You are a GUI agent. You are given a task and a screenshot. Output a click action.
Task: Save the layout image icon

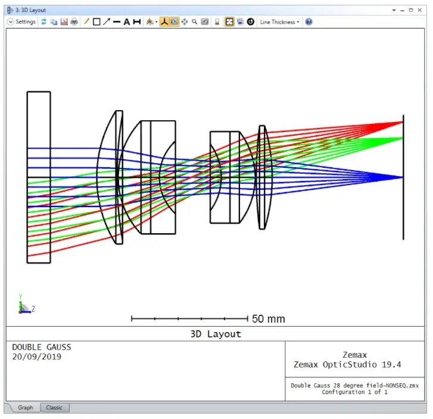tap(64, 22)
